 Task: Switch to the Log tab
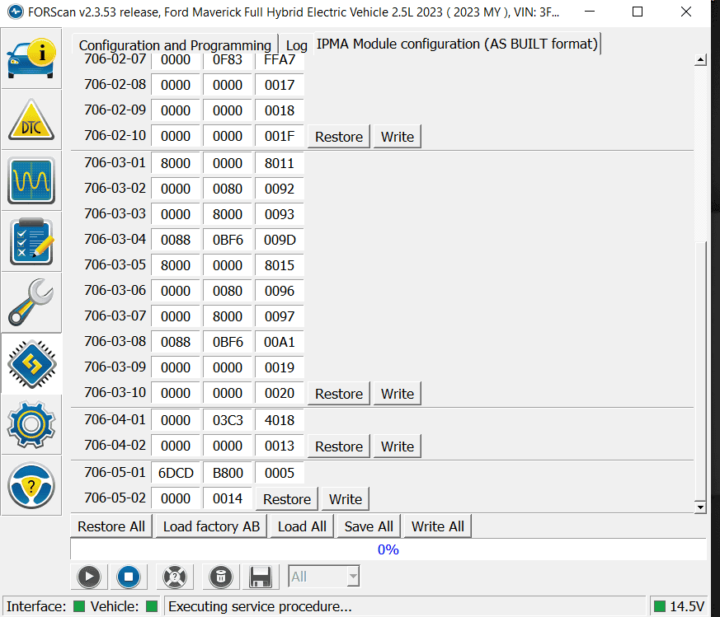[x=297, y=45]
